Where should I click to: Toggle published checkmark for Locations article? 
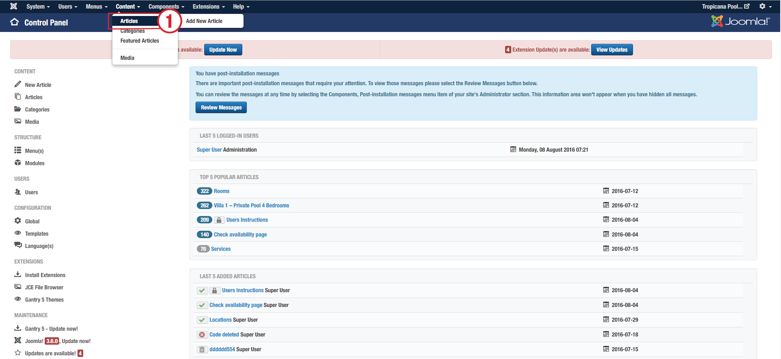[x=202, y=320]
